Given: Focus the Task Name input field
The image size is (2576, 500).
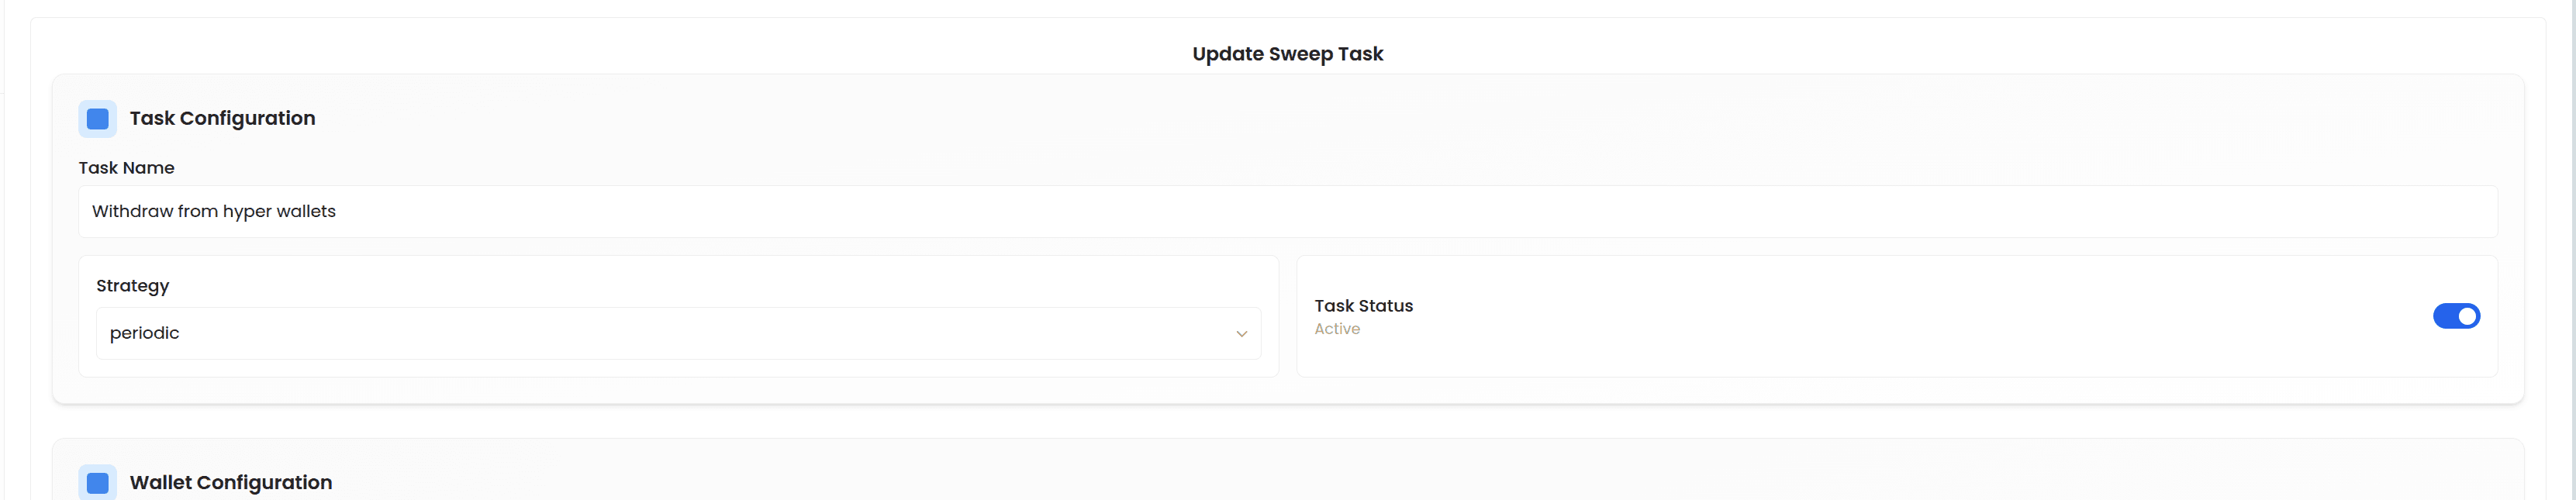Looking at the screenshot, I should coord(1288,211).
